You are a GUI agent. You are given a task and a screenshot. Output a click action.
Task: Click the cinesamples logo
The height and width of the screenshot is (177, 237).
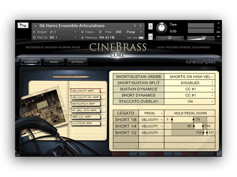coord(201,62)
